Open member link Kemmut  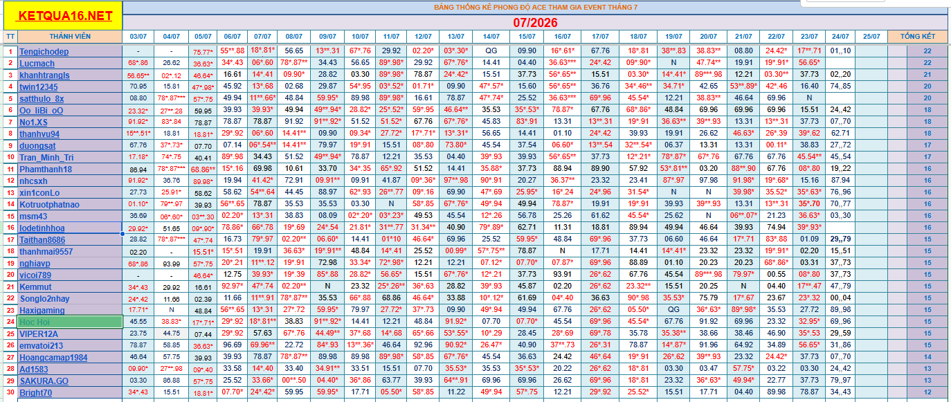point(35,286)
